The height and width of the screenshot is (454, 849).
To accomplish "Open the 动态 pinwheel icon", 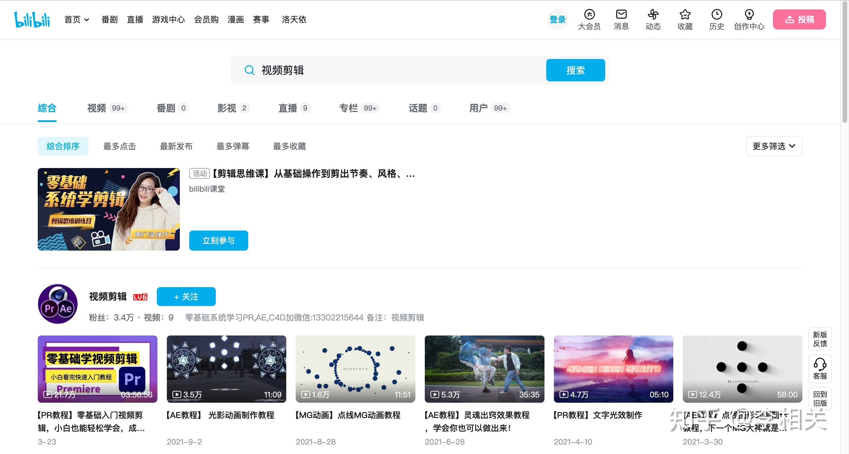I will click(x=653, y=14).
